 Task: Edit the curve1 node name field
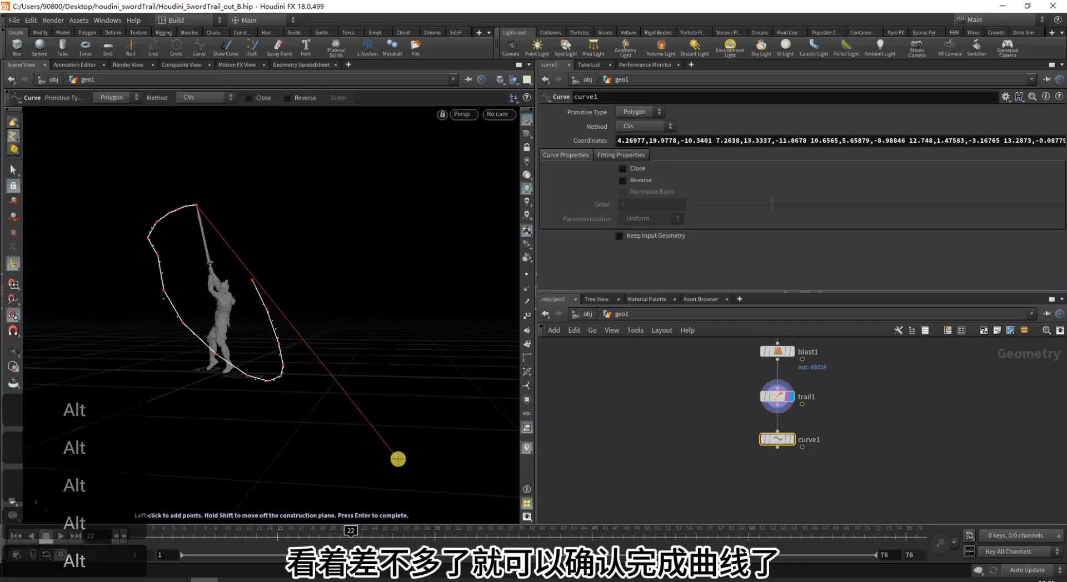coord(785,97)
